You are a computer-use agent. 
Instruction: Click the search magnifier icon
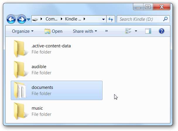(165, 19)
